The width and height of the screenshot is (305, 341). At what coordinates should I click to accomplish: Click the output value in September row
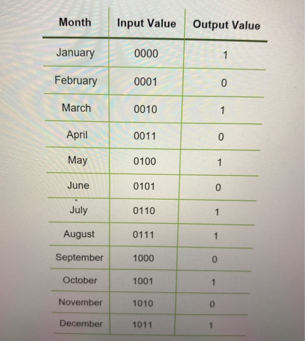215,259
